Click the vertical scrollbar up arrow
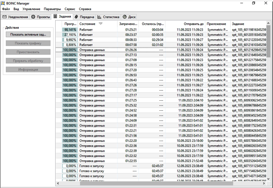273x188 pixels. 268,23
